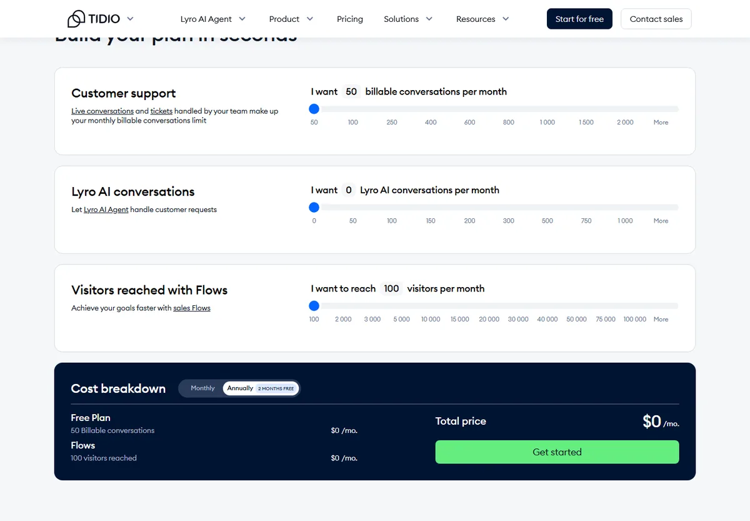Choose More on the Flows slider
Image resolution: width=750 pixels, height=521 pixels.
[x=661, y=319]
